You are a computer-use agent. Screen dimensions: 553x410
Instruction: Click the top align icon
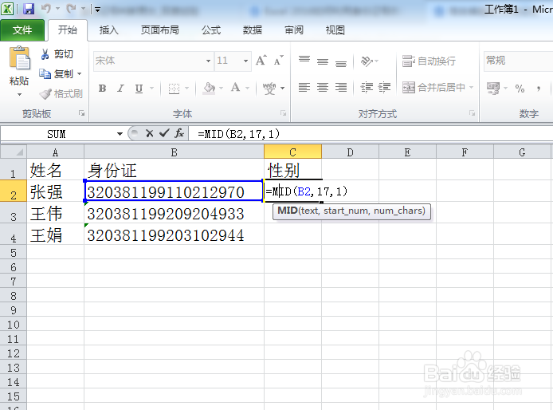(x=304, y=59)
